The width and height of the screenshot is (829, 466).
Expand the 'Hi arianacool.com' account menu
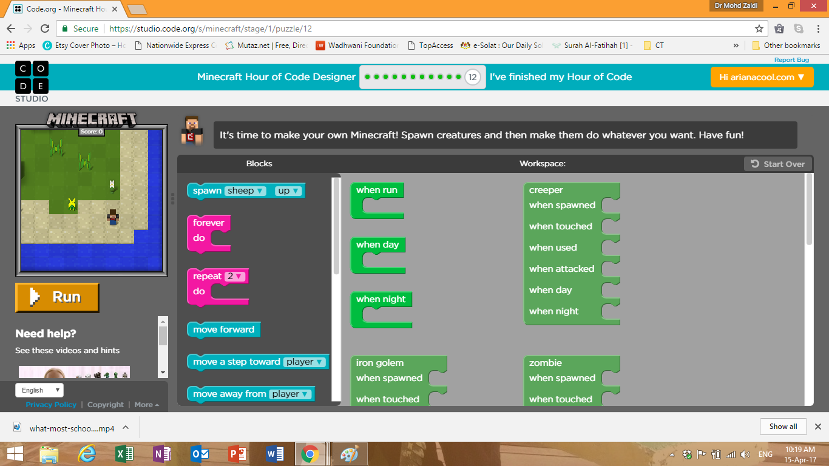(x=762, y=77)
